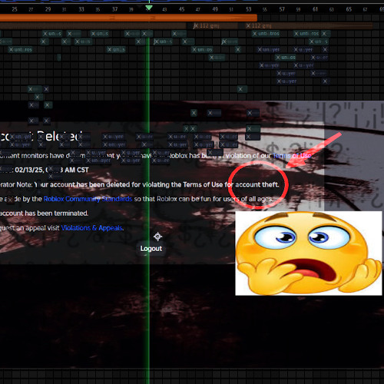Select the 112 gmj clip starting near bar 47
The width and height of the screenshot is (384, 384).
pyautogui.click(x=214, y=25)
